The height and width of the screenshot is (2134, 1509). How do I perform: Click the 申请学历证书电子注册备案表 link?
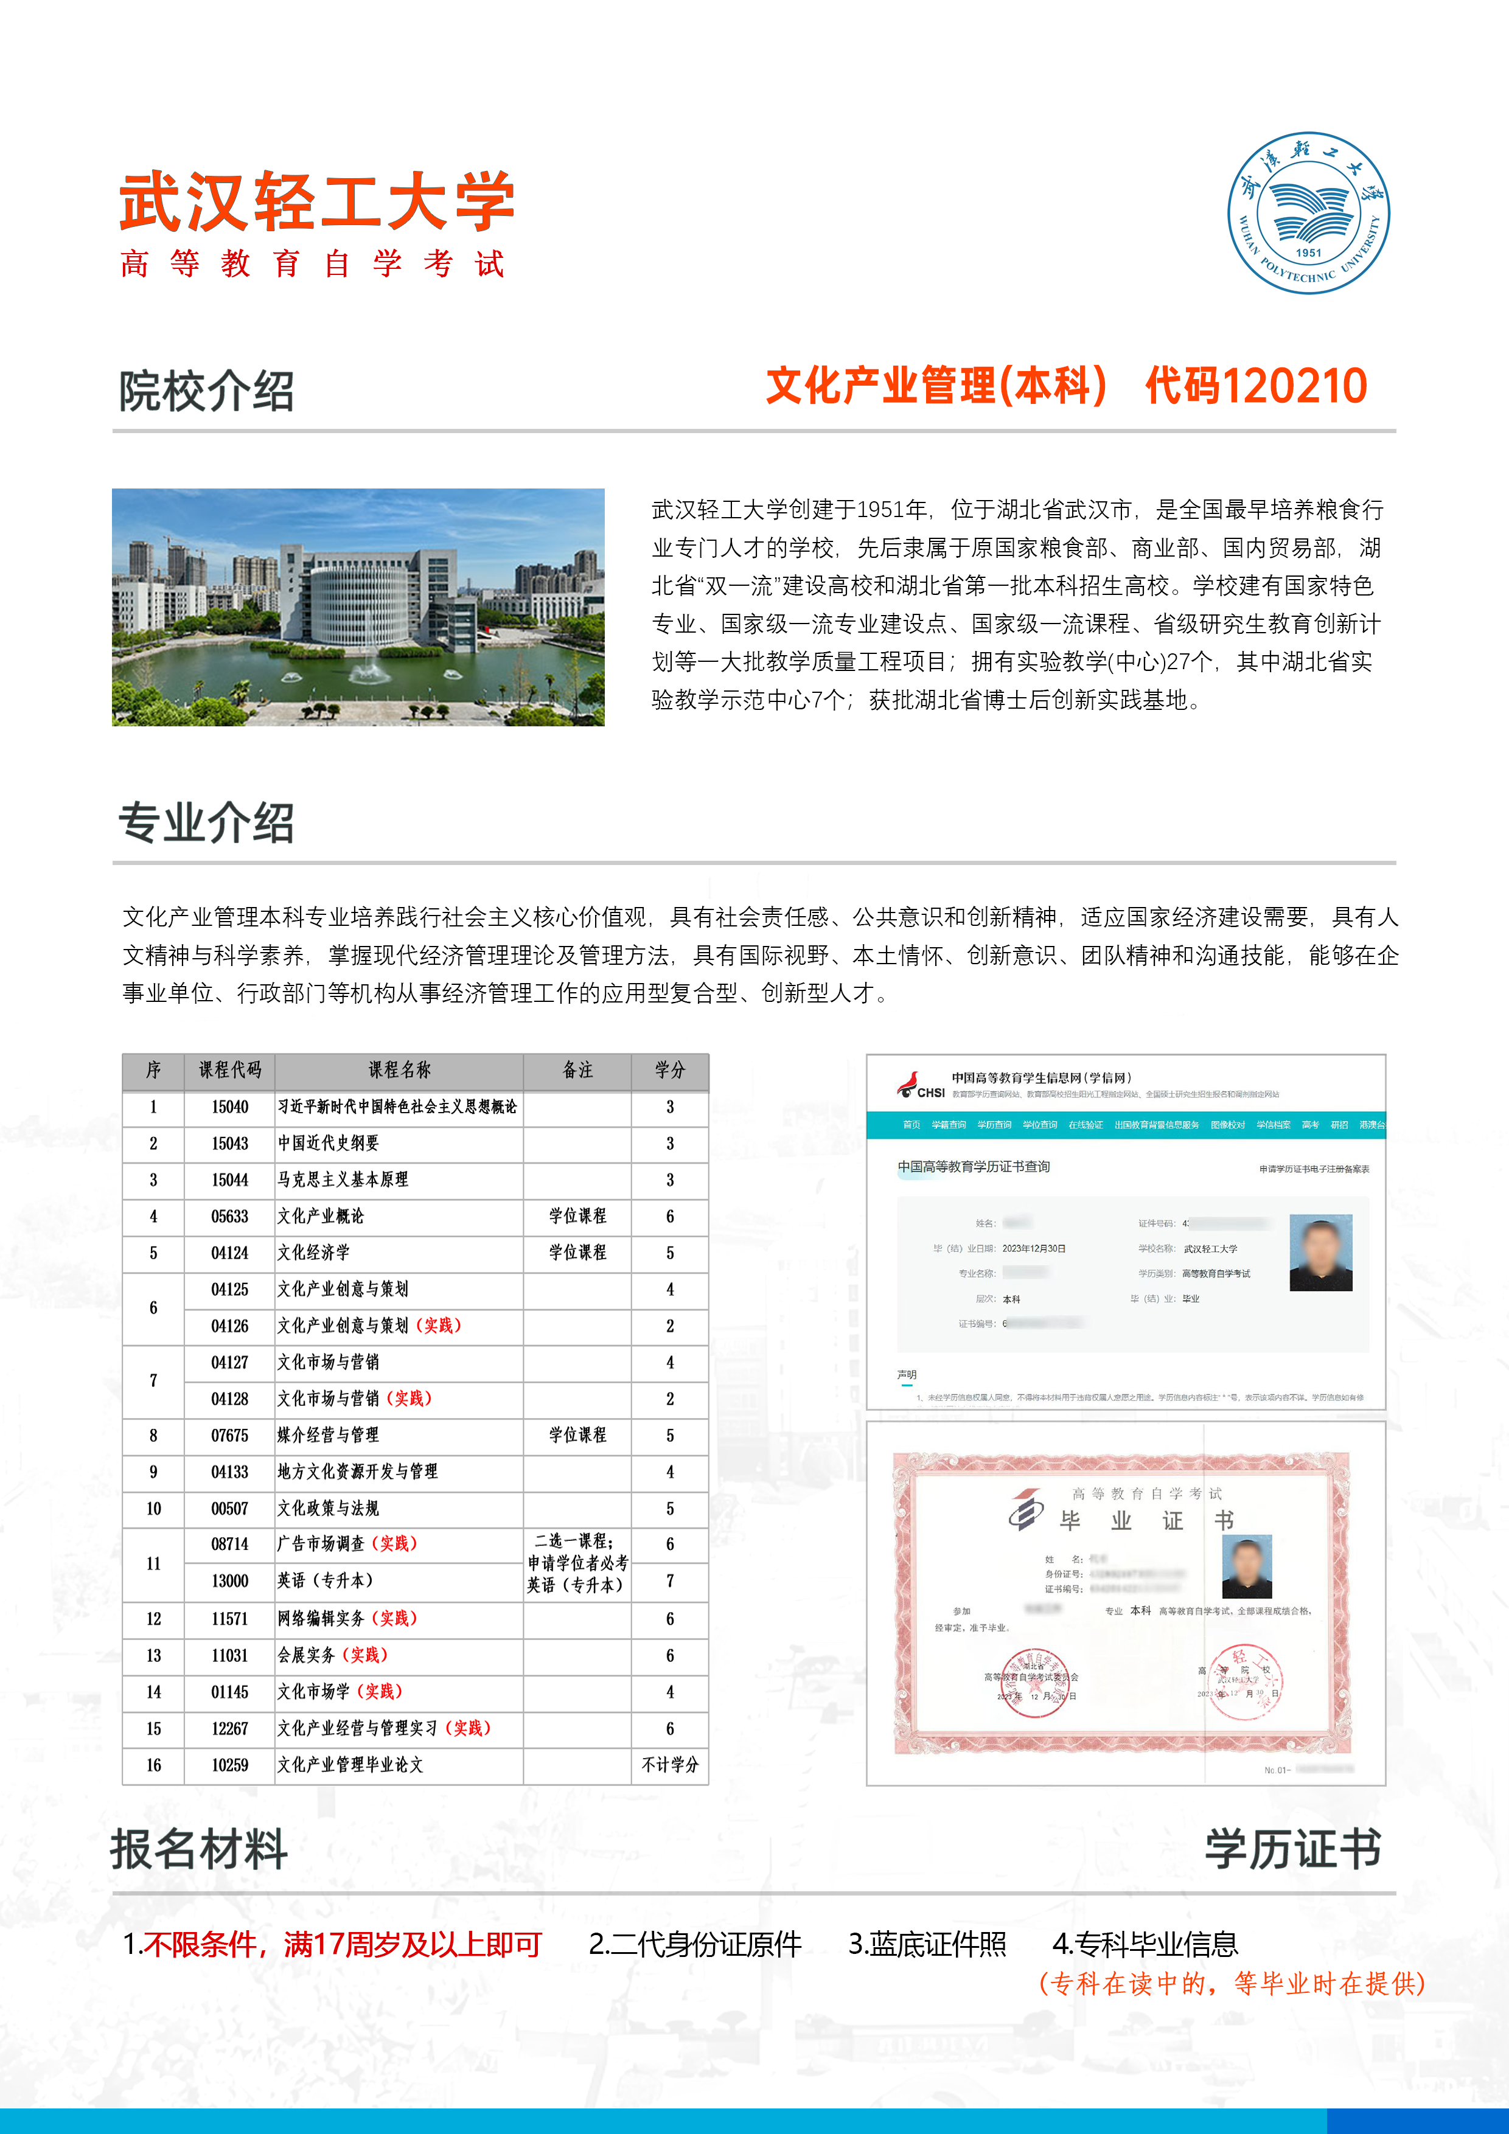[x=1314, y=1169]
